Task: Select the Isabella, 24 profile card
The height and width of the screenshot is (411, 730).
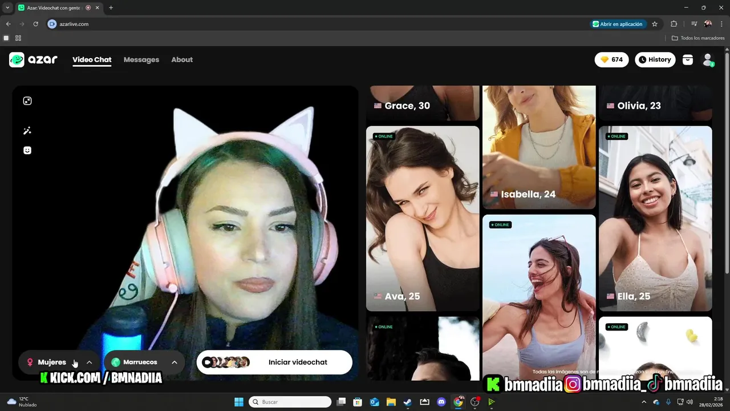Action: pos(539,147)
